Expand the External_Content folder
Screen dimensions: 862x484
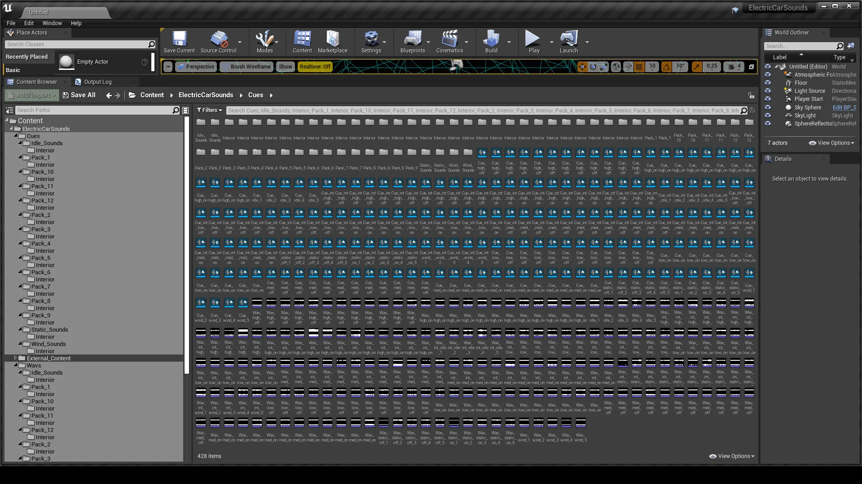(15, 358)
